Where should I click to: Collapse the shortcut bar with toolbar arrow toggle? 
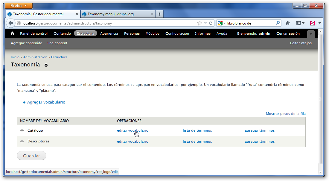point(311,34)
